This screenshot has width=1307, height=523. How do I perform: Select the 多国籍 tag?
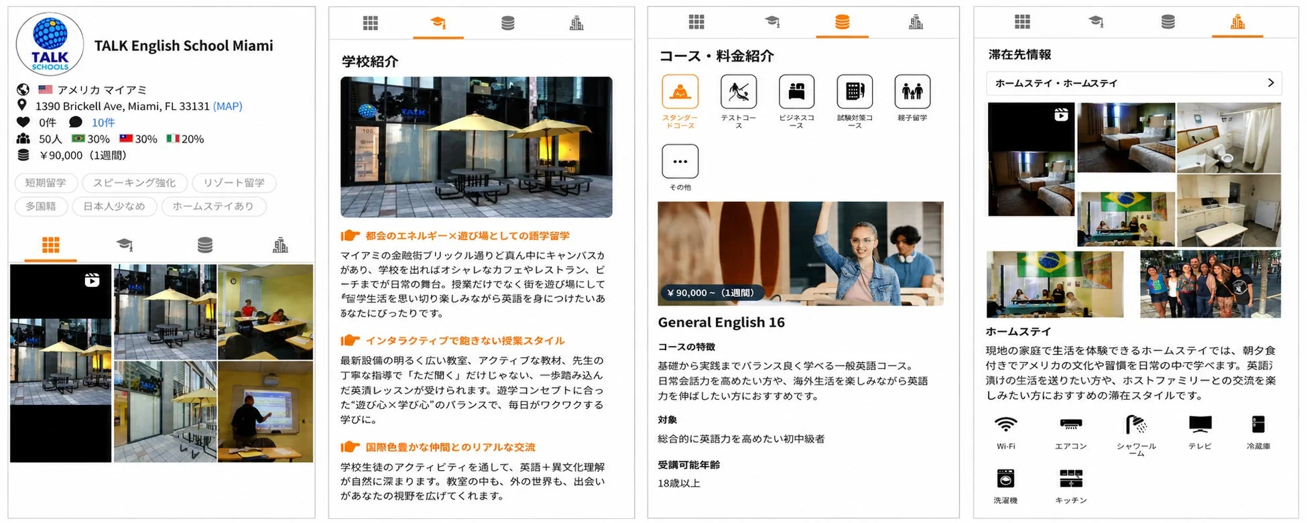point(41,206)
